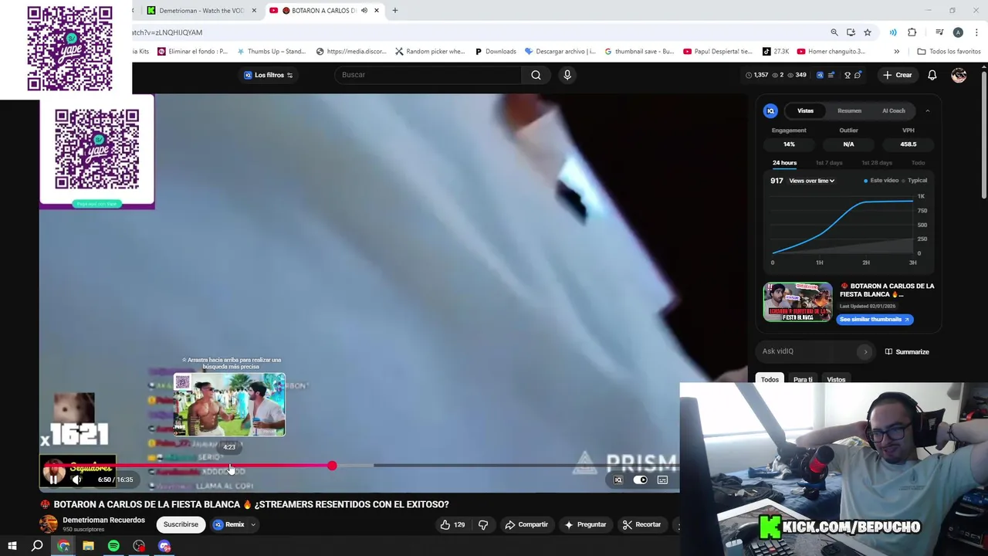Viewport: 988px width, 556px height.
Task: Open YouTube notifications bell
Action: (x=932, y=75)
